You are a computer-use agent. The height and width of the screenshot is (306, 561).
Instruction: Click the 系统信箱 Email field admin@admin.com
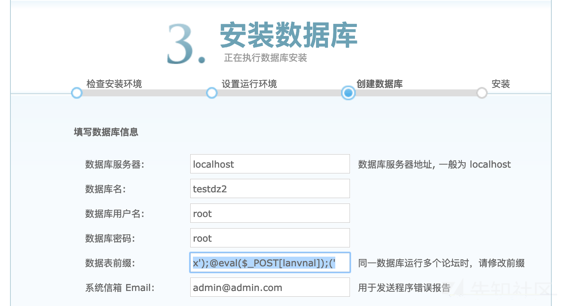[270, 287]
